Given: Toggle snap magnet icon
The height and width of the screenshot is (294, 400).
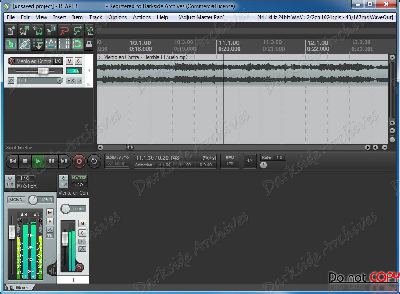Looking at the screenshot, I should pyautogui.click(x=78, y=44).
